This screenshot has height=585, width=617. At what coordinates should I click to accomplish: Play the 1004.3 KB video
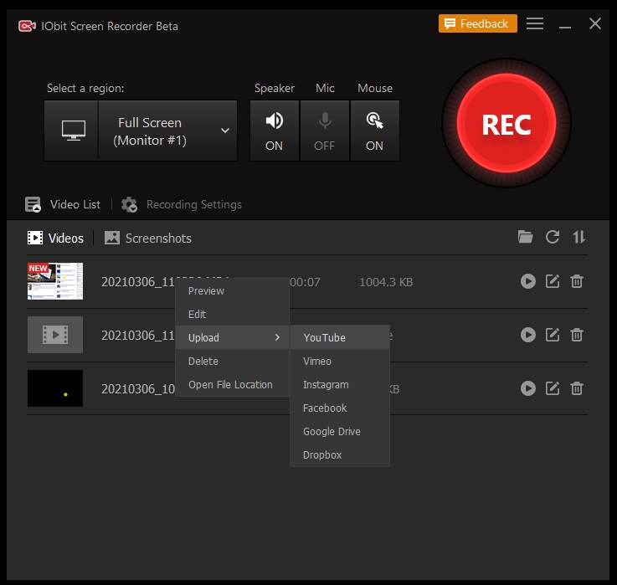[x=528, y=281]
